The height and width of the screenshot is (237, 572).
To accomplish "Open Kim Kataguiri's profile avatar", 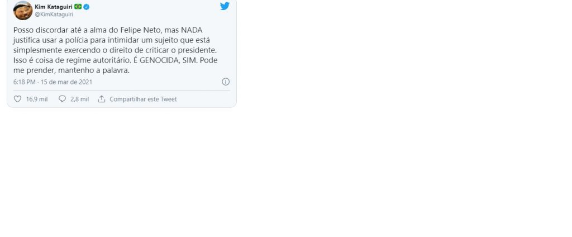I will click(23, 10).
